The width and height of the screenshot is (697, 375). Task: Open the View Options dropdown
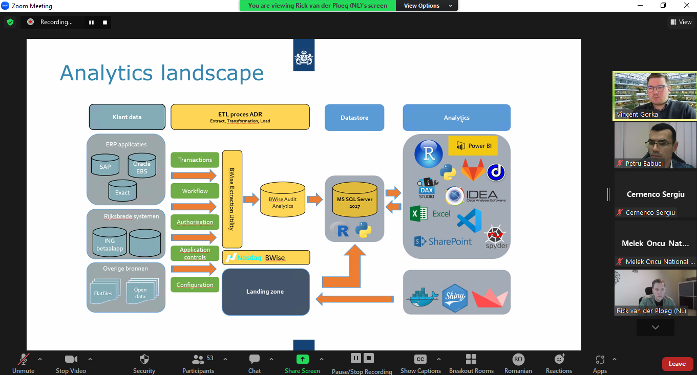coord(428,6)
